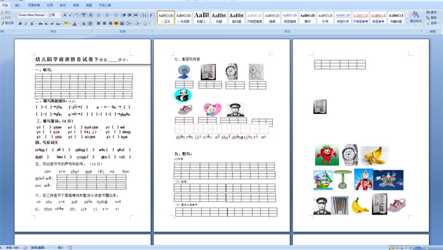
Task: Toggle center alignment for the paragraph
Action: pyautogui.click(x=104, y=23)
